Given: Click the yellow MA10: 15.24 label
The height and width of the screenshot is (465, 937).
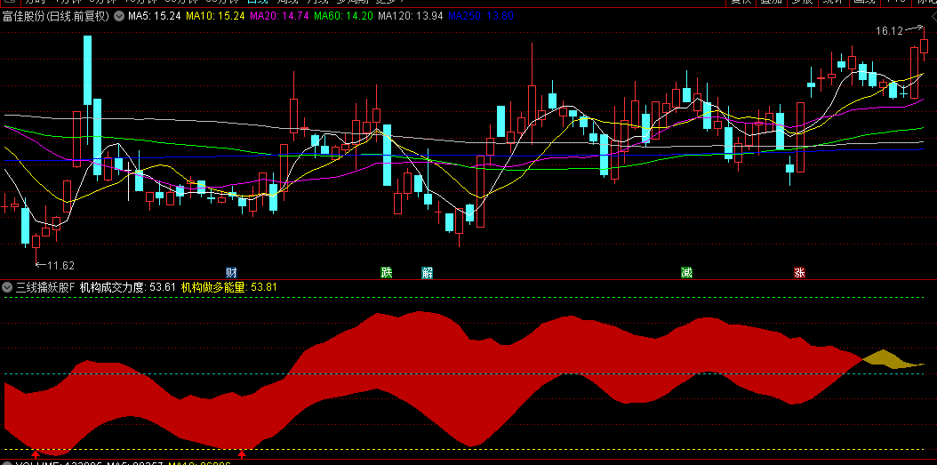Looking at the screenshot, I should [215, 16].
